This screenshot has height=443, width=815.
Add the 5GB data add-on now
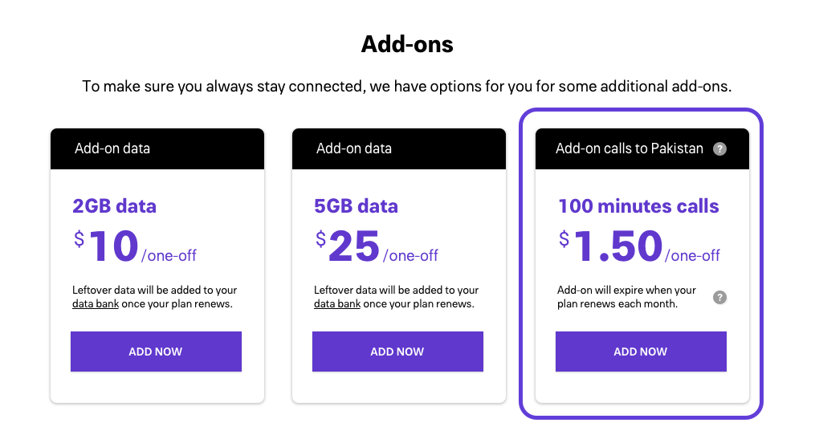[x=397, y=352]
